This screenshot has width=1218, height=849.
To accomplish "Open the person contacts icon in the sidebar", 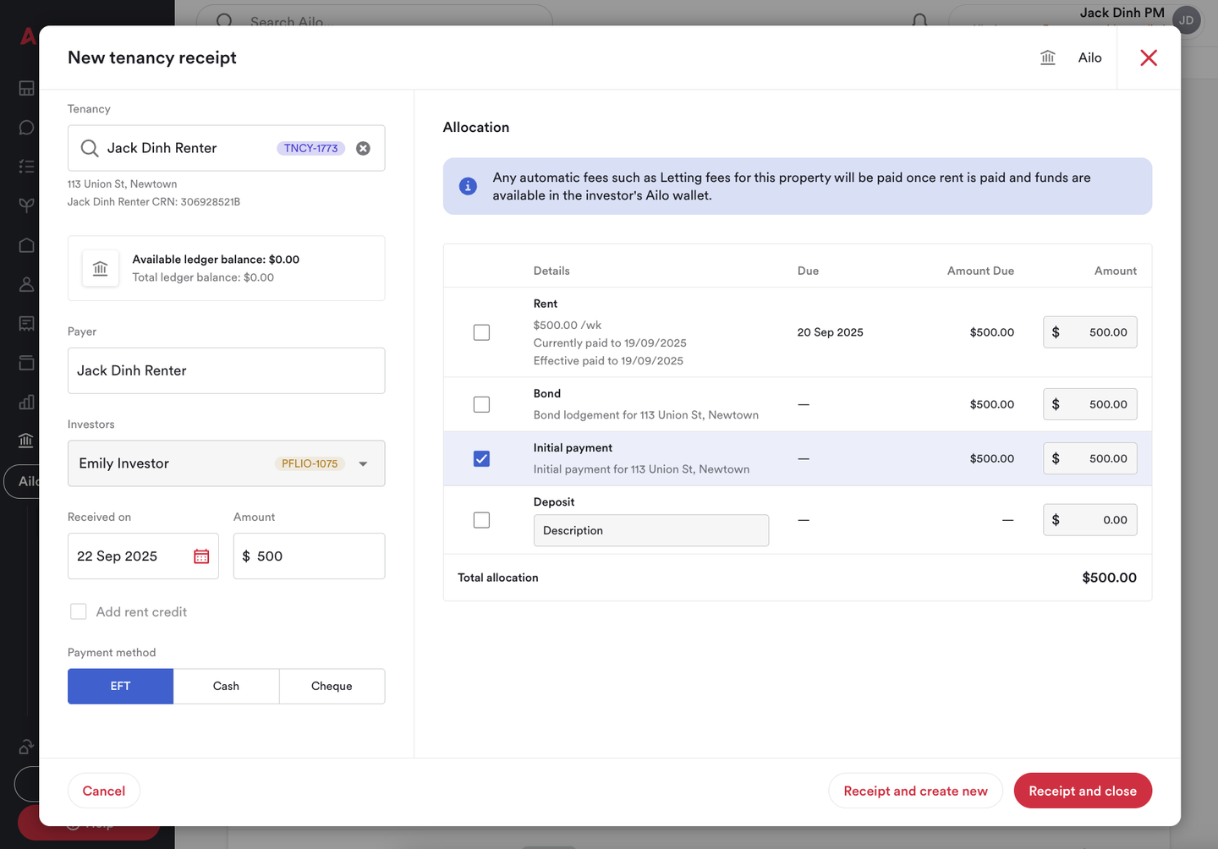I will tap(26, 284).
